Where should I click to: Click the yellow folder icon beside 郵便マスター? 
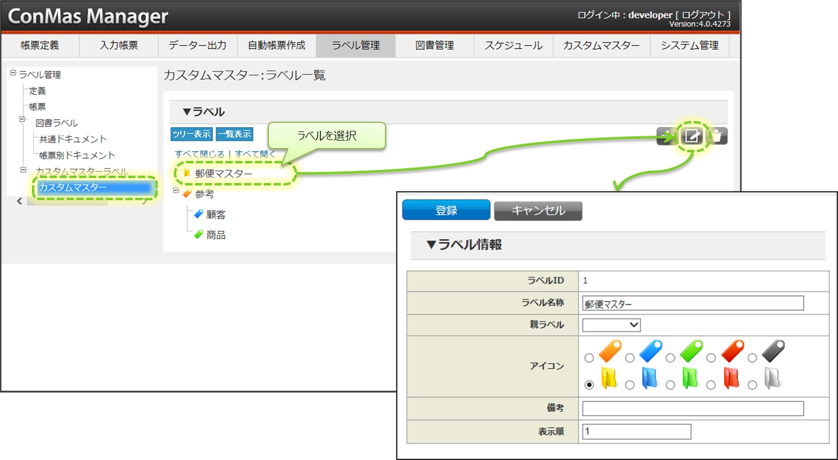tap(187, 173)
